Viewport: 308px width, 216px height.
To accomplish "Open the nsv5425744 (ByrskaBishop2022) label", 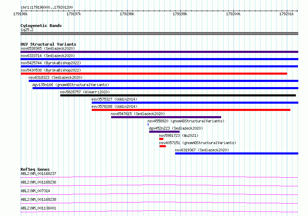I will (x=51, y=63).
